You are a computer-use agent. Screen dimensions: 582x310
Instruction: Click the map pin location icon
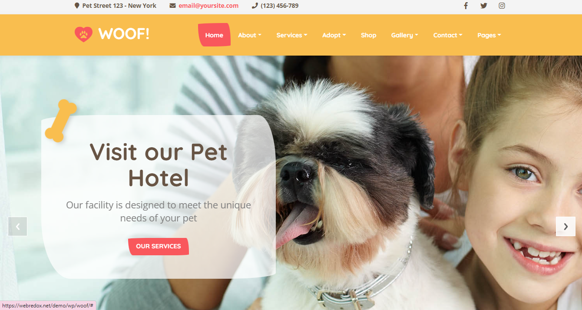[x=77, y=6]
